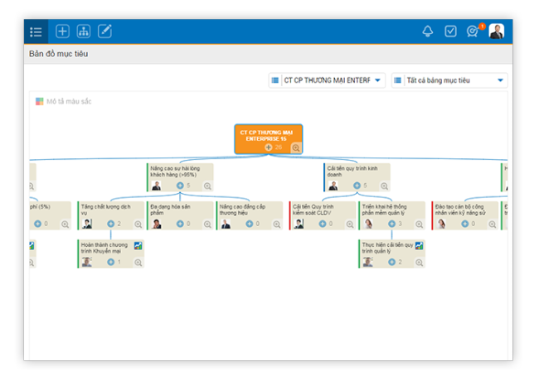The width and height of the screenshot is (539, 386).
Task: Click the target icon with notification badge
Action: tap(473, 31)
